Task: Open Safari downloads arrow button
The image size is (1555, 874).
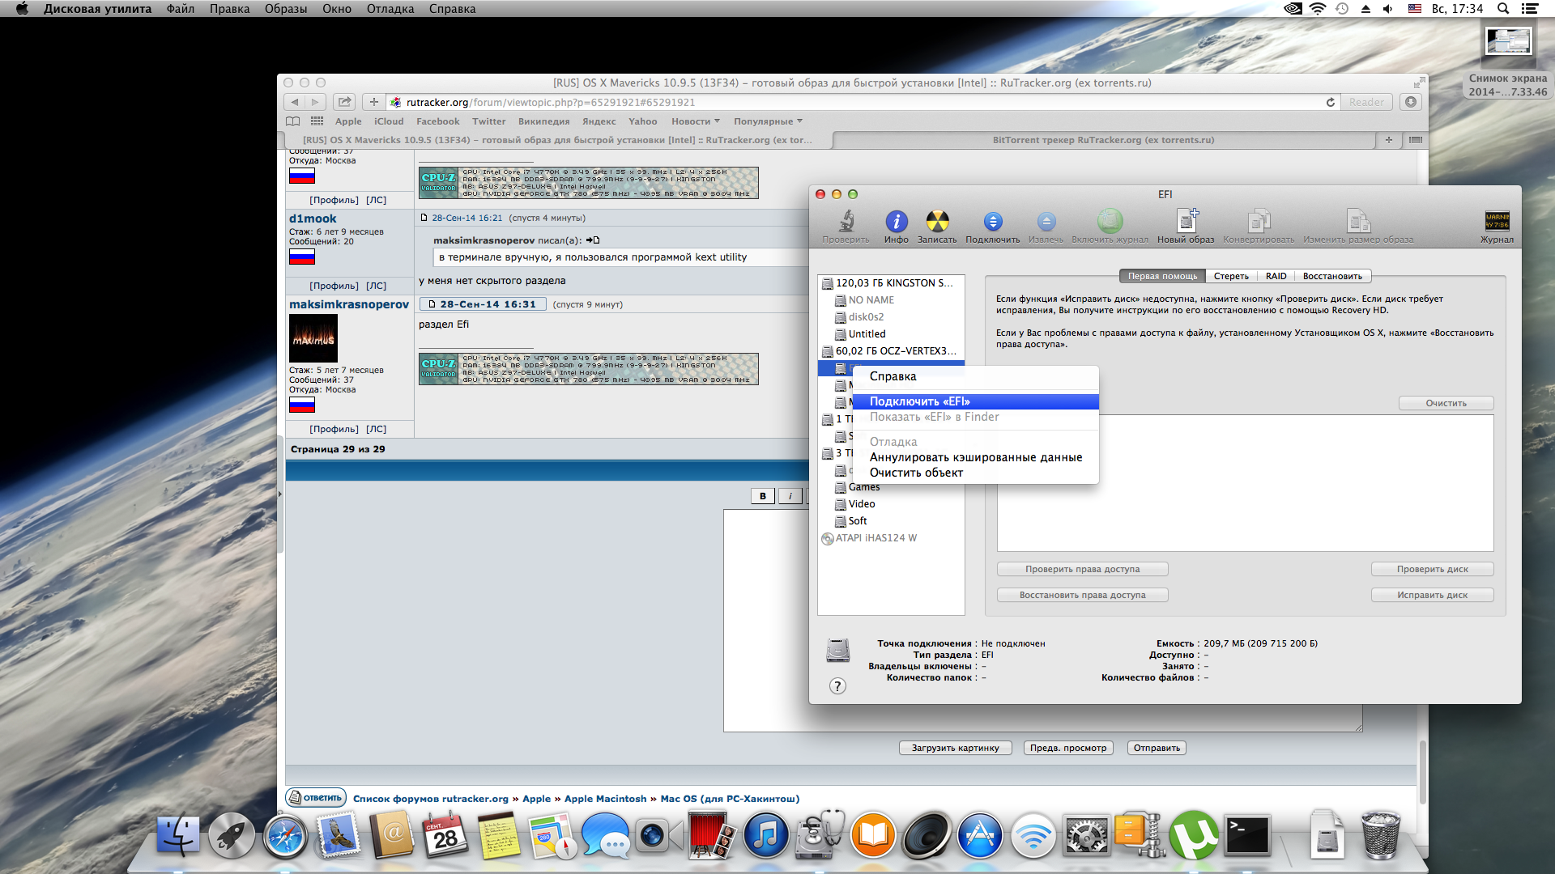Action: click(x=1411, y=102)
